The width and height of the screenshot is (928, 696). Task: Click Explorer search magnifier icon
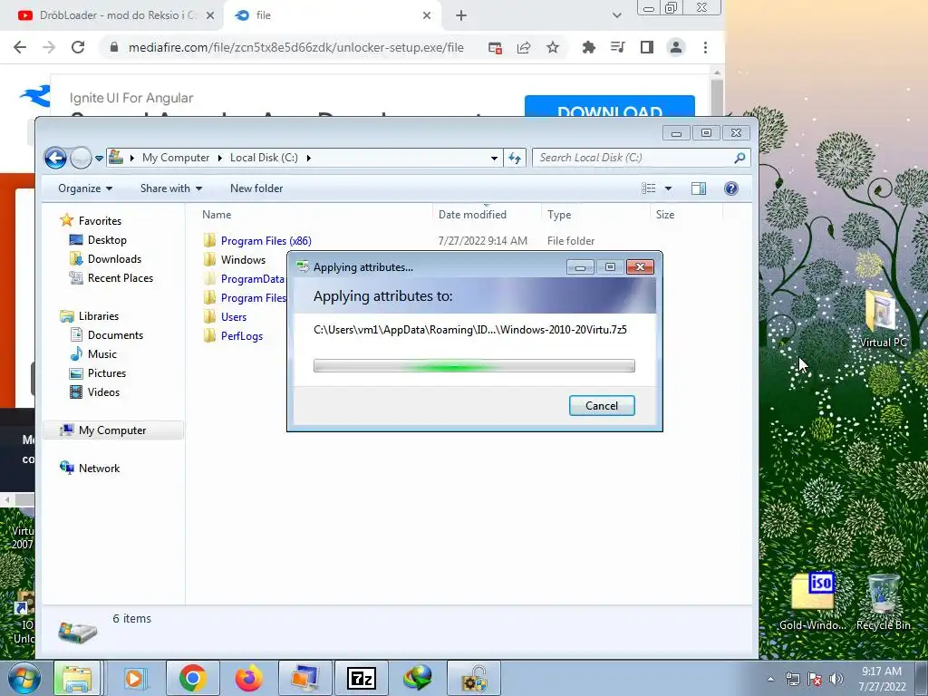click(x=739, y=158)
